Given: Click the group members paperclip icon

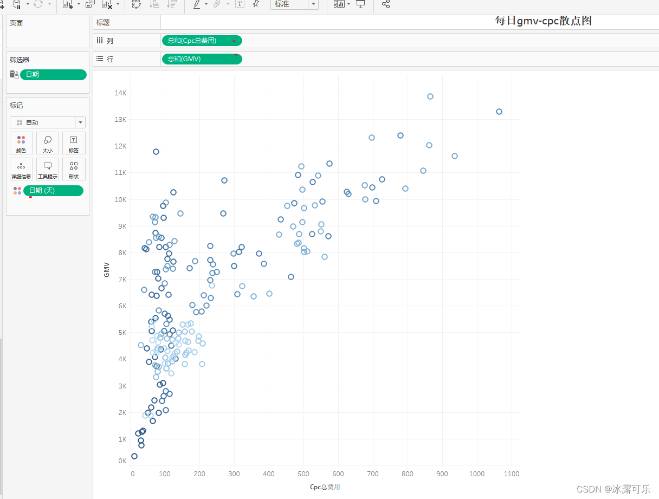Looking at the screenshot, I should (217, 4).
